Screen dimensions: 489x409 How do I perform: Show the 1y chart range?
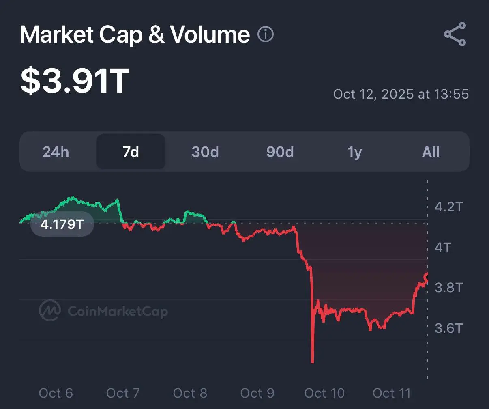[x=355, y=152]
